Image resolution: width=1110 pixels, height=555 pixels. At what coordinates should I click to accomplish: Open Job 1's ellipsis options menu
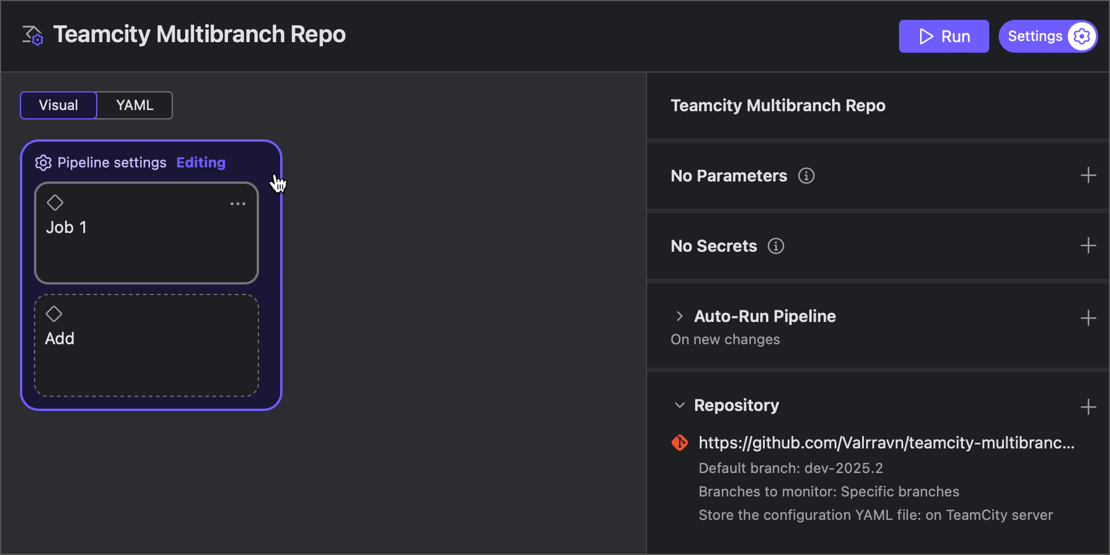[x=237, y=203]
